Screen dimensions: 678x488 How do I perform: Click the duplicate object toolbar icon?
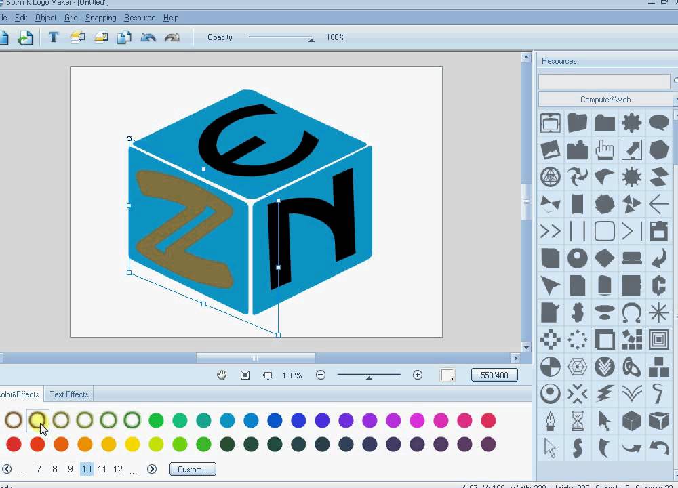coord(125,37)
